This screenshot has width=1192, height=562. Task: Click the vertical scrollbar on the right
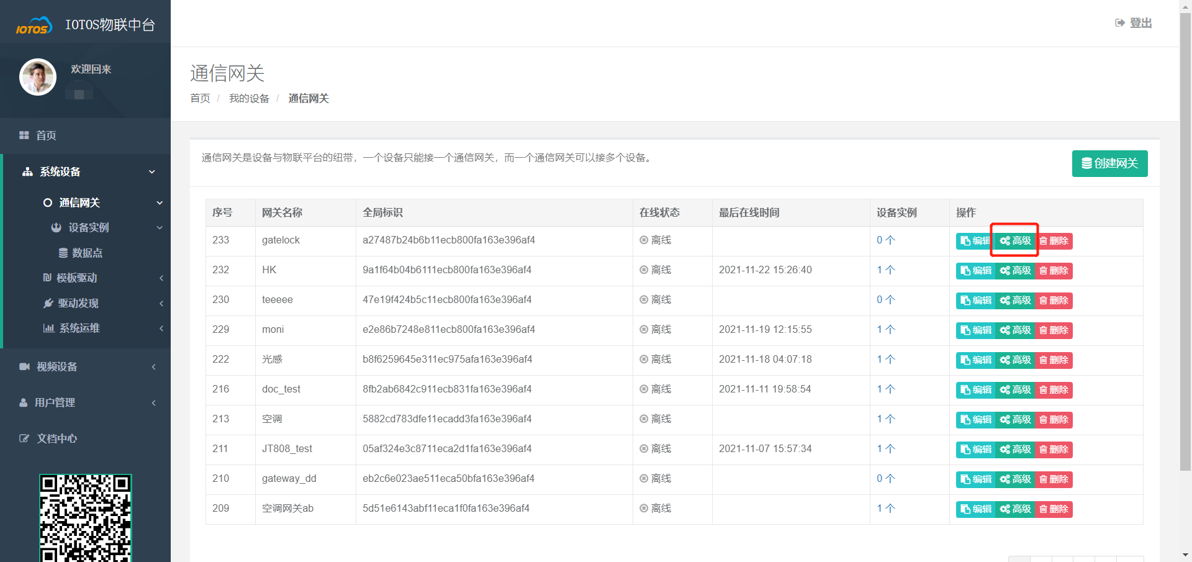(1185, 248)
